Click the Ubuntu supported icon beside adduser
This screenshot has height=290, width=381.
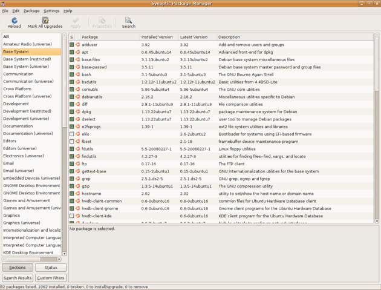pos(78,45)
